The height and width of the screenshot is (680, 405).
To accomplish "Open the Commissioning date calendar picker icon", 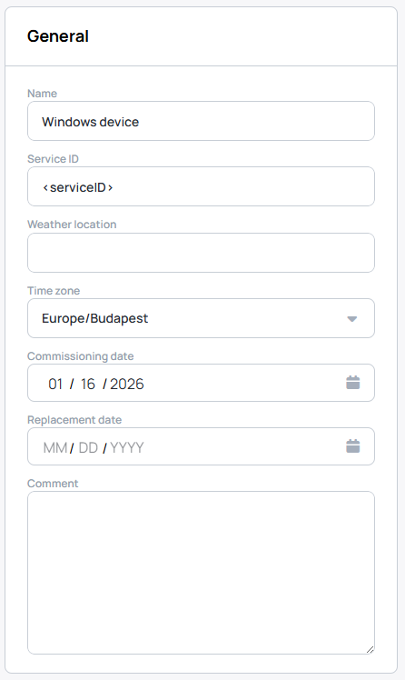I will (353, 383).
